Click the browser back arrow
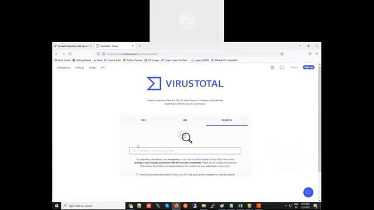374x210 pixels. [57, 54]
